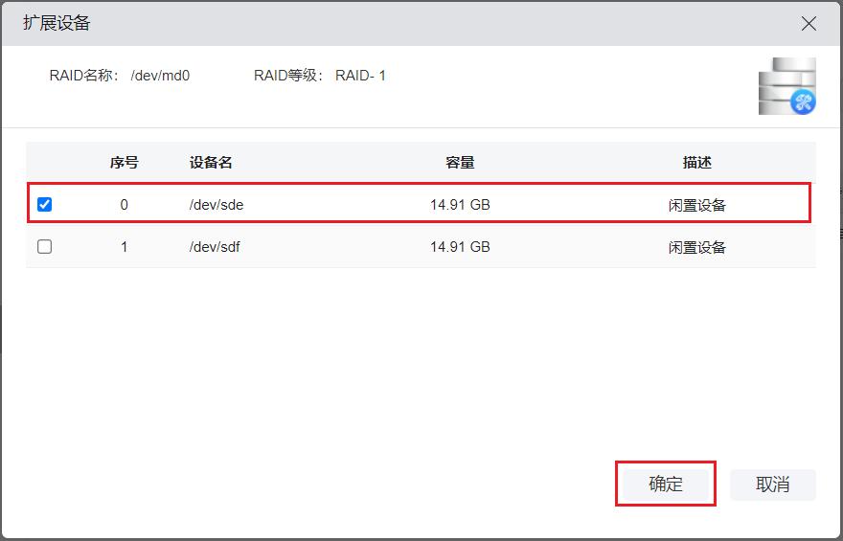Click 闲置设备 description in the /dev/sde row
843x541 pixels.
coord(696,205)
